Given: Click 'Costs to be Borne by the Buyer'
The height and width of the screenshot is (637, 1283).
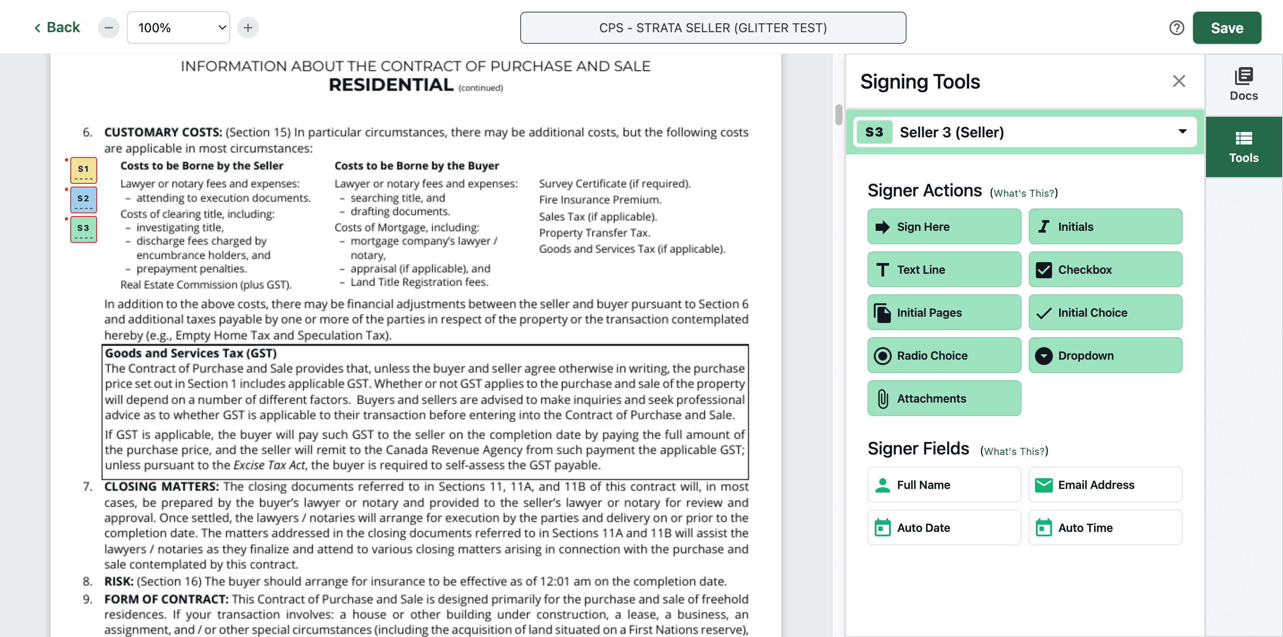Looking at the screenshot, I should pos(416,165).
